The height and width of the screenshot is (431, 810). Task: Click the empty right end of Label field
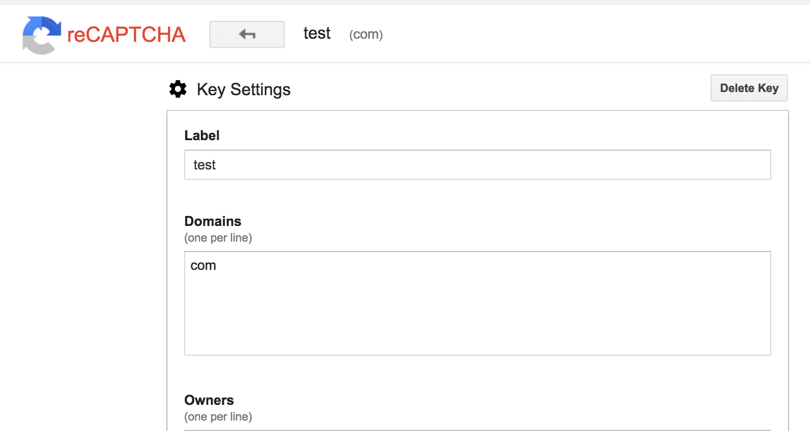pyautogui.click(x=680, y=165)
